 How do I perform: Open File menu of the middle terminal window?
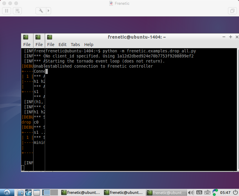pyautogui.click(x=39, y=45)
